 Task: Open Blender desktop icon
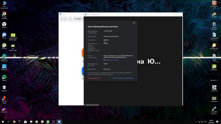(214, 14)
